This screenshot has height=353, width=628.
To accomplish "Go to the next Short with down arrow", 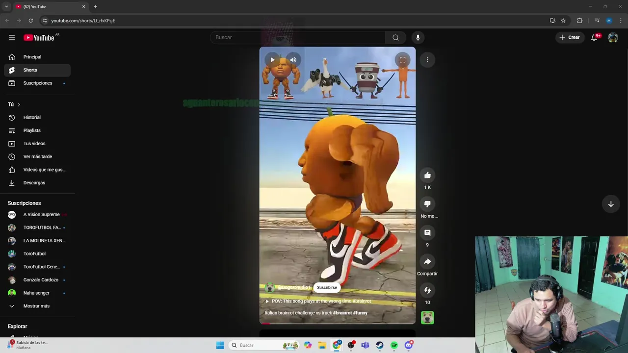I will 611,204.
